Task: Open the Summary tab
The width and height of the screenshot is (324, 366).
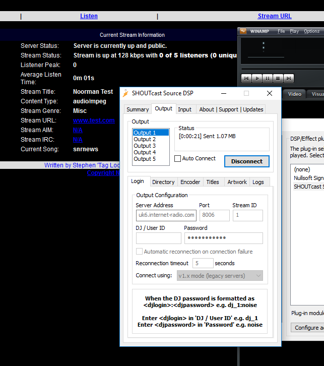Action: pos(138,109)
